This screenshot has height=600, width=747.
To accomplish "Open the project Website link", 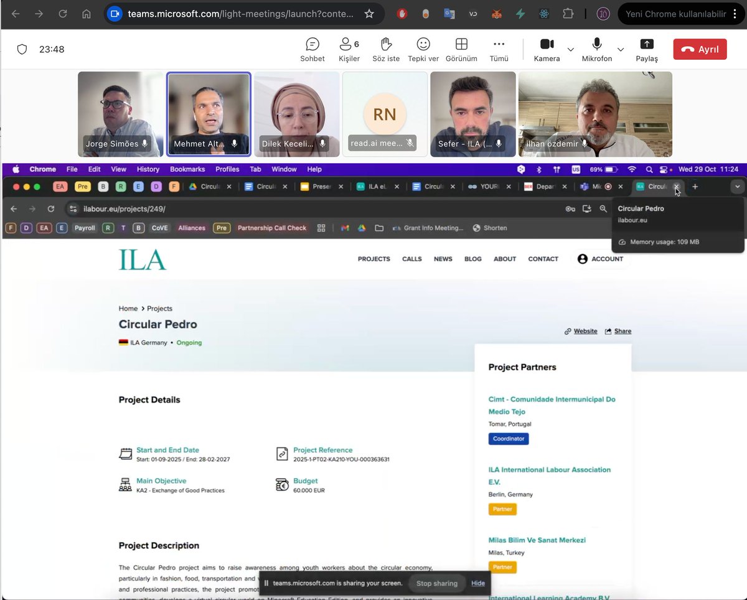I will point(581,331).
